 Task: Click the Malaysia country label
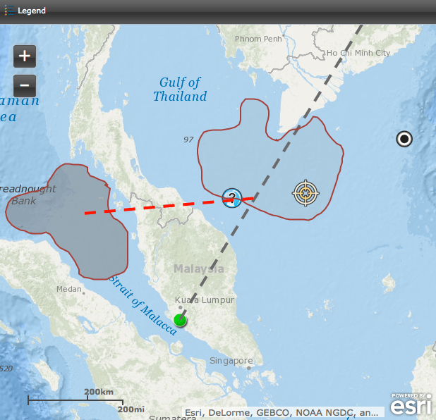199,268
